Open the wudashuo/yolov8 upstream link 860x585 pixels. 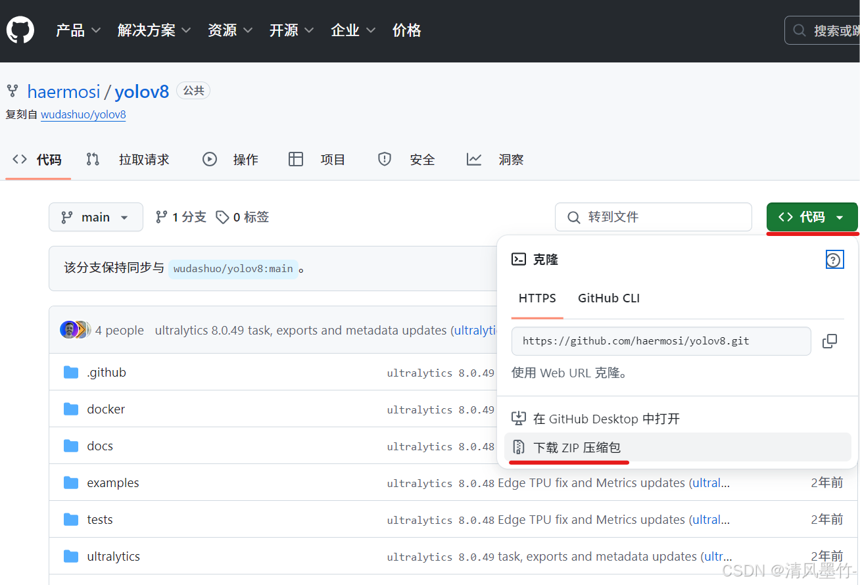tap(83, 114)
